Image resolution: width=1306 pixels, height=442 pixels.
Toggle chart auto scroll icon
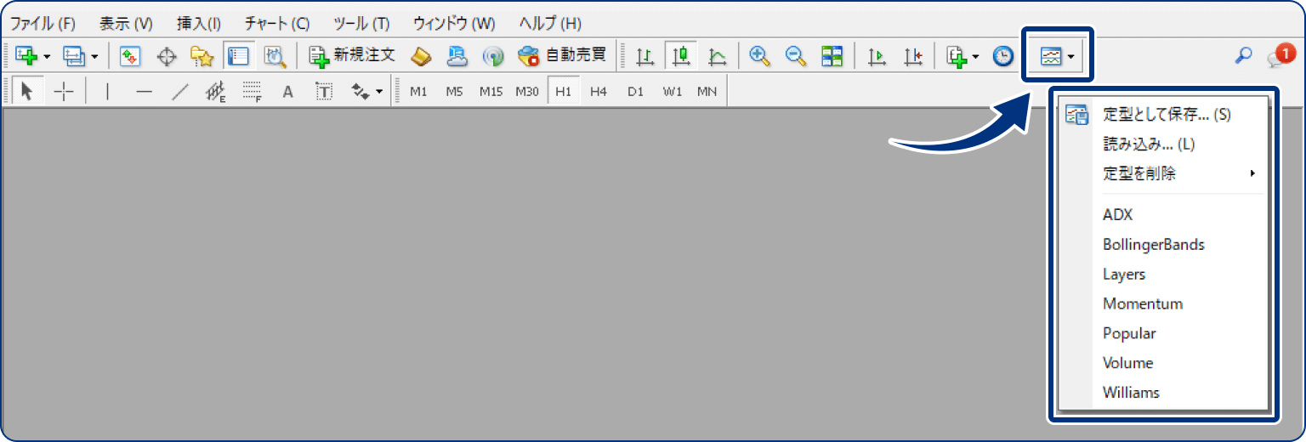[877, 56]
